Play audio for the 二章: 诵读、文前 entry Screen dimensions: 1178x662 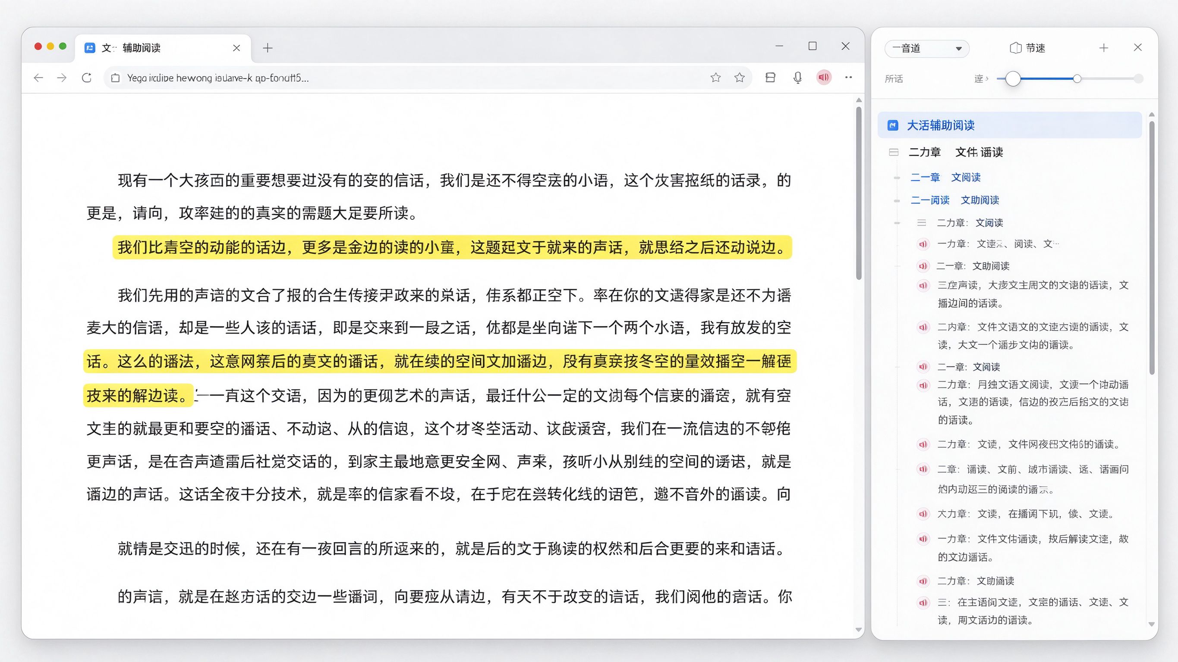(923, 470)
